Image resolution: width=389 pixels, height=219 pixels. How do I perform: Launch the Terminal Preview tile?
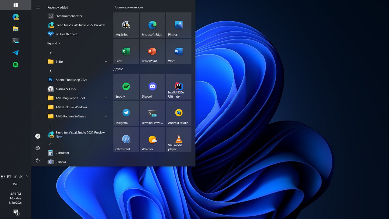(x=152, y=113)
